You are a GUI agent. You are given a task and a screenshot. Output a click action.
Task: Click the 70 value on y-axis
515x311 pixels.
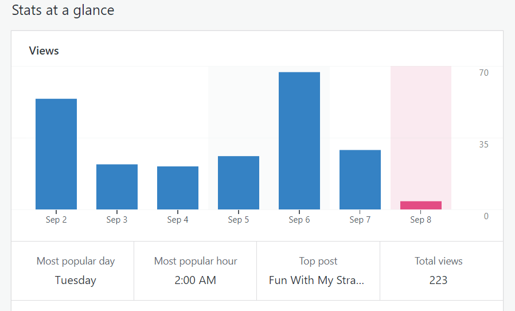(x=484, y=72)
